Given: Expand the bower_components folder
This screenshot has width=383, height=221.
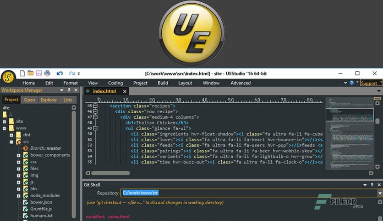Looking at the screenshot, I should pos(19,155).
